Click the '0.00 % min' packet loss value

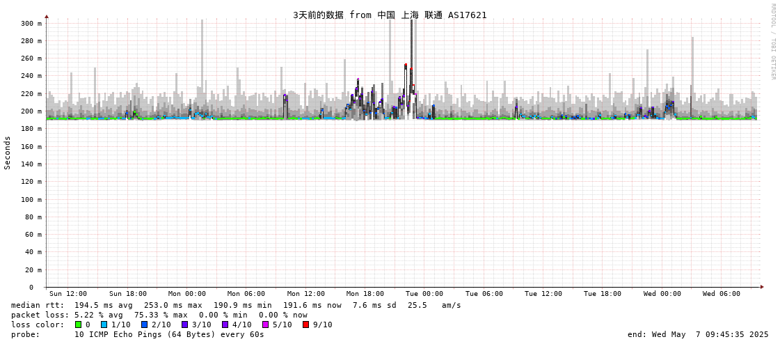pyautogui.click(x=225, y=315)
